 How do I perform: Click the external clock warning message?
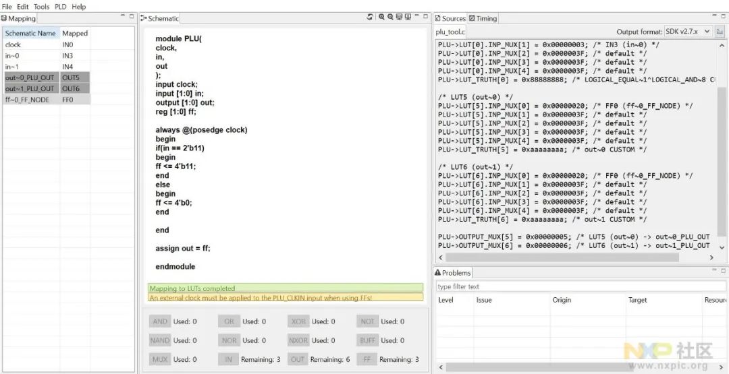point(286,297)
